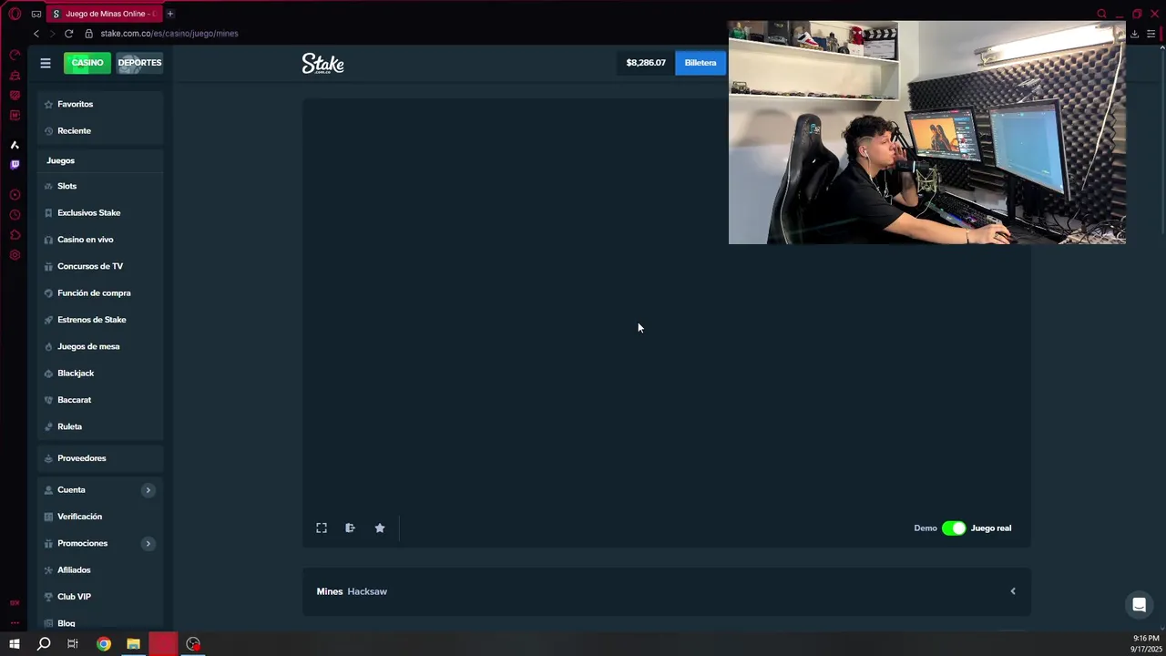Click the webcam overlay video
1166x656 pixels.
tap(927, 133)
